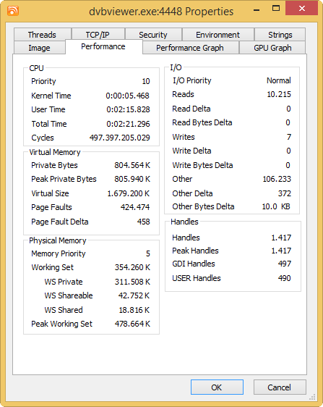This screenshot has width=323, height=407.
Task: Click the Cycles value in CPU group
Action: tap(120, 138)
